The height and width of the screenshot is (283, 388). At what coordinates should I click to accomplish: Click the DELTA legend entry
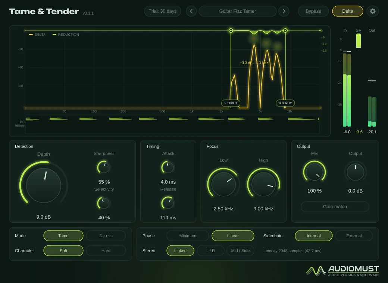[37, 35]
